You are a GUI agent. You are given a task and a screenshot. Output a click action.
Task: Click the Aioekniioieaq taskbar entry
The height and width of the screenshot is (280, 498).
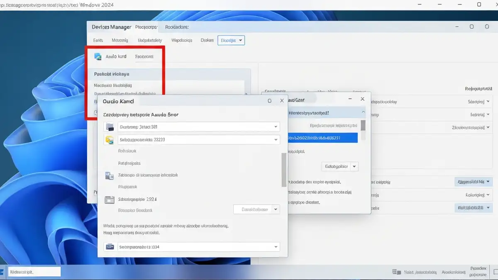click(454, 273)
